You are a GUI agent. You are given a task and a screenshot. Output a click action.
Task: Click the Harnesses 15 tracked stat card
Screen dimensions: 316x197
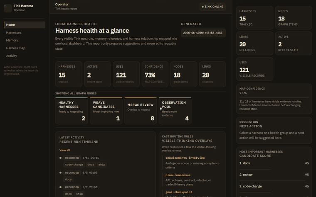69,74
